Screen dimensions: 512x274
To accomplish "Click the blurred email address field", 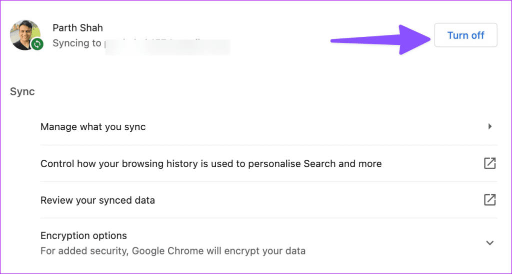I will [x=167, y=47].
